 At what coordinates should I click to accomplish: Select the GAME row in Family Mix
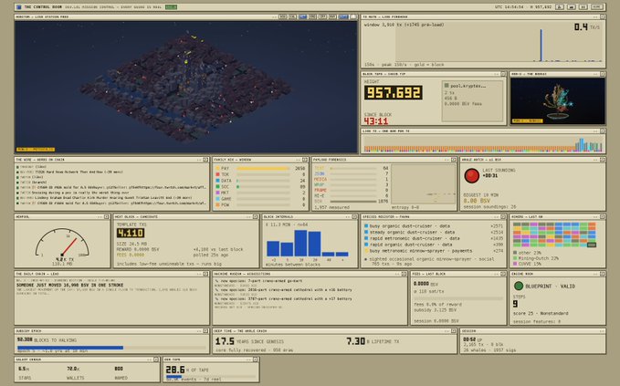pos(260,199)
